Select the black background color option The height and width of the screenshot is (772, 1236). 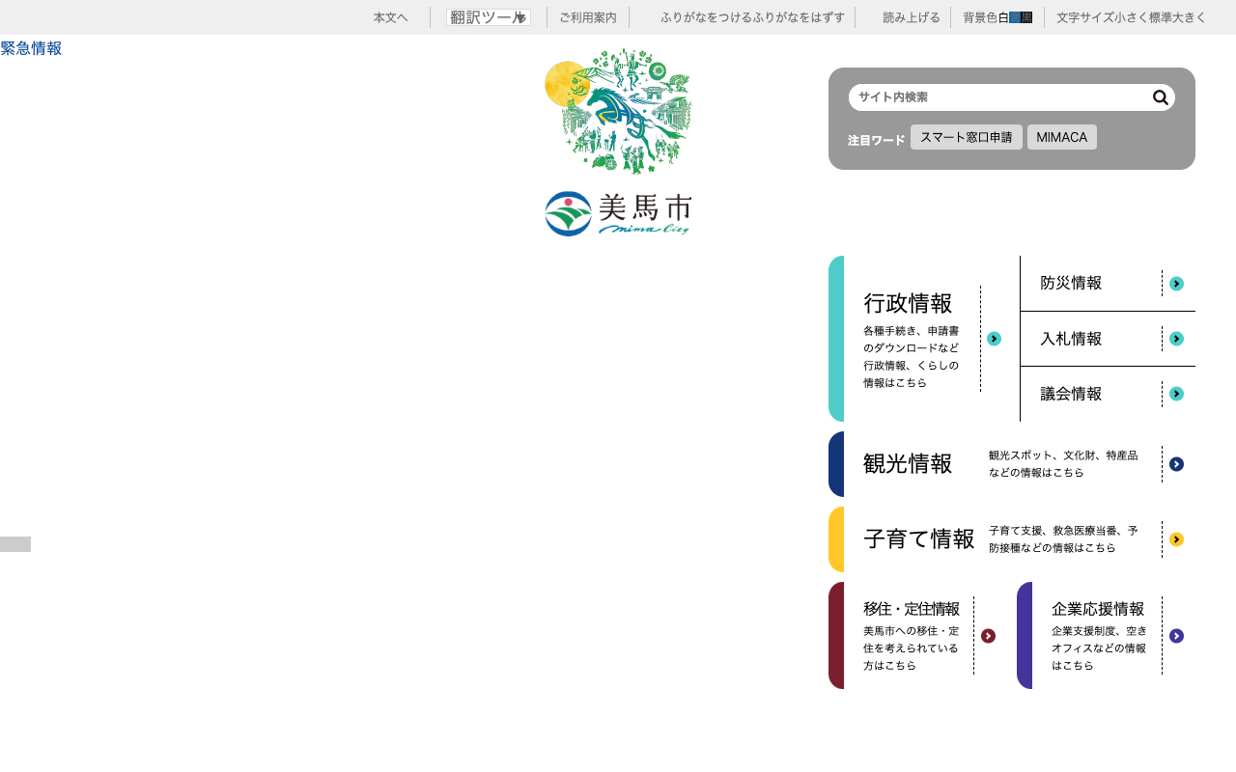click(x=1026, y=17)
